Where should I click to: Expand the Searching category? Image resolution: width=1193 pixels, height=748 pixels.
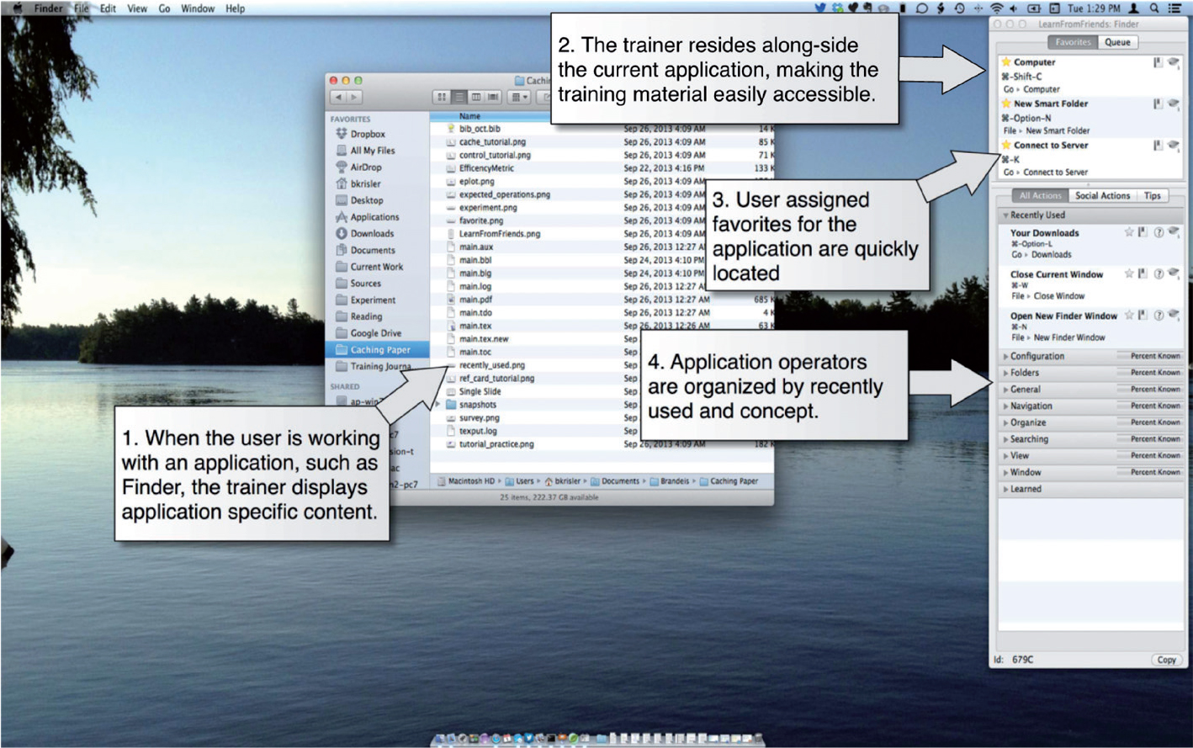[x=1005, y=439]
